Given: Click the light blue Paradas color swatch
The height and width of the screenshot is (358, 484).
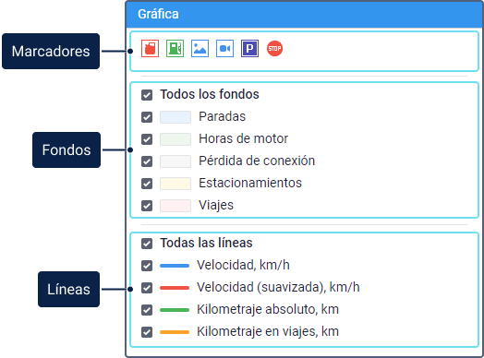Looking at the screenshot, I should [x=175, y=117].
